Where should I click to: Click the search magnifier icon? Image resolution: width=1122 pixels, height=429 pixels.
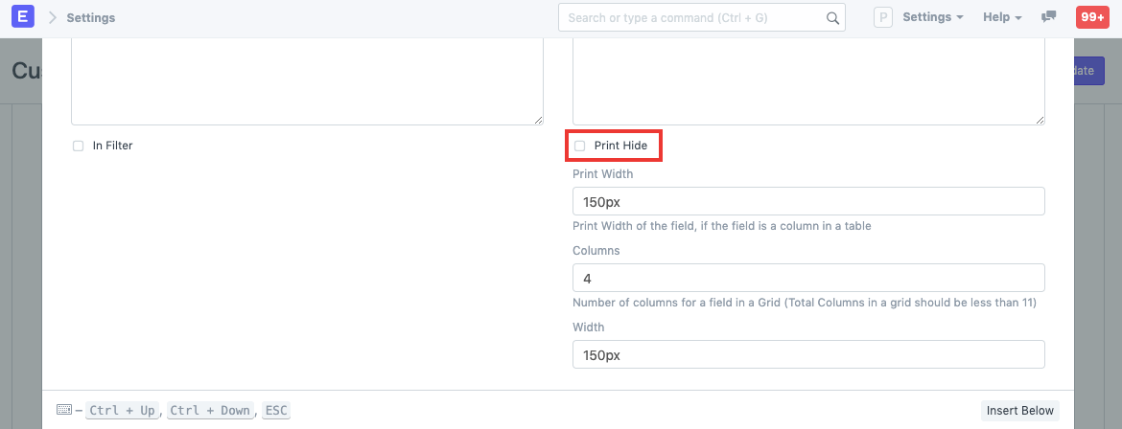point(832,18)
